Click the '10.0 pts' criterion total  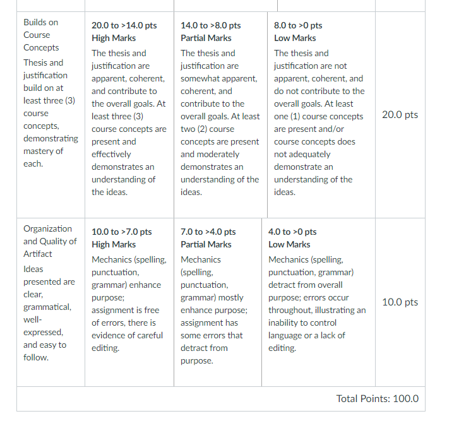click(400, 302)
